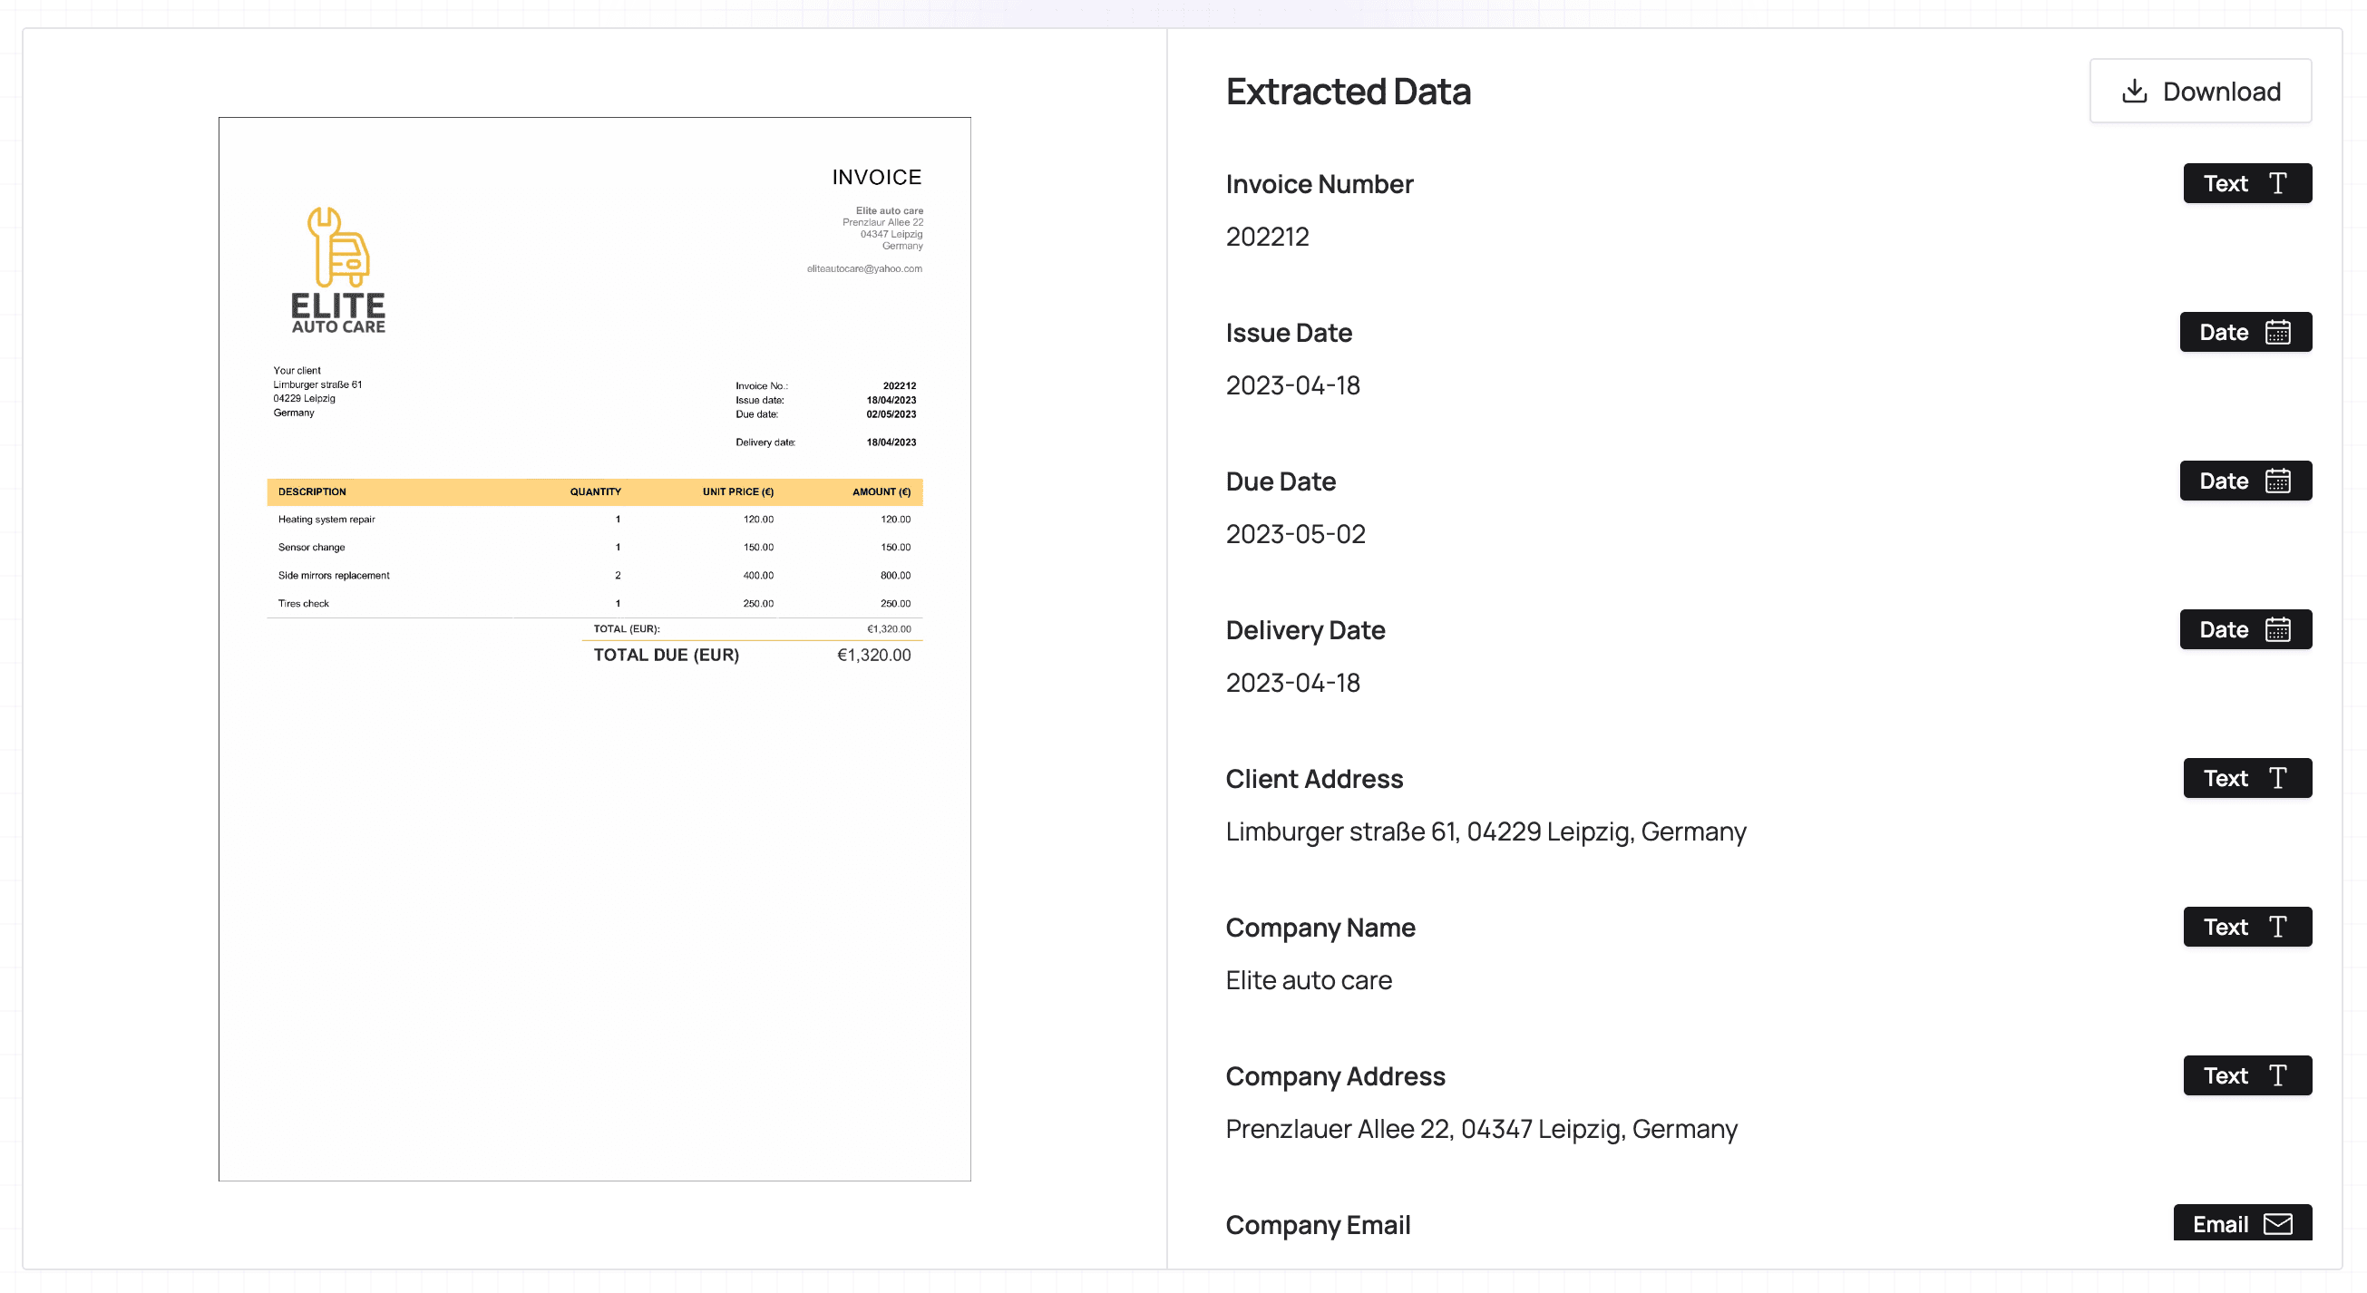Click the Company Address field label

(x=1335, y=1078)
